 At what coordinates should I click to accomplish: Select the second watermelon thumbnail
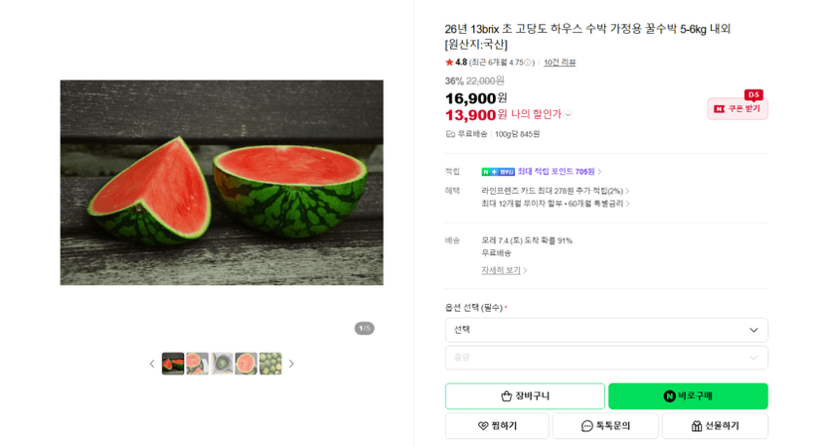click(x=198, y=364)
